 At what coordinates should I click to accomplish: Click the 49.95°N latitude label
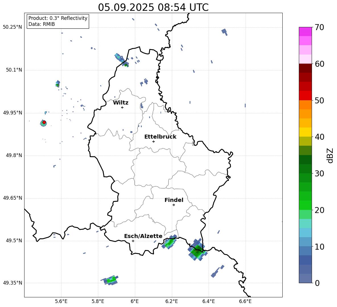[x=13, y=113]
